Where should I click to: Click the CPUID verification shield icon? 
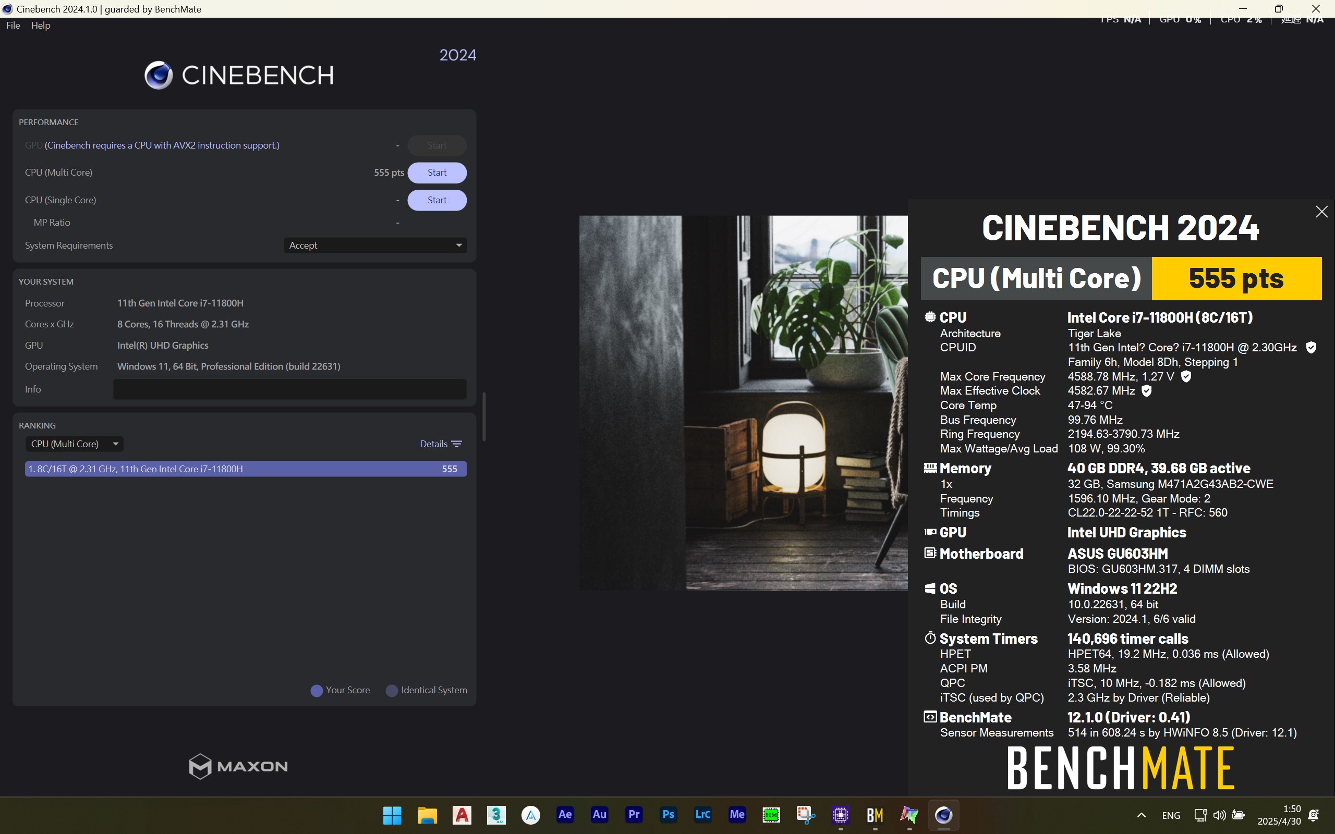point(1312,348)
